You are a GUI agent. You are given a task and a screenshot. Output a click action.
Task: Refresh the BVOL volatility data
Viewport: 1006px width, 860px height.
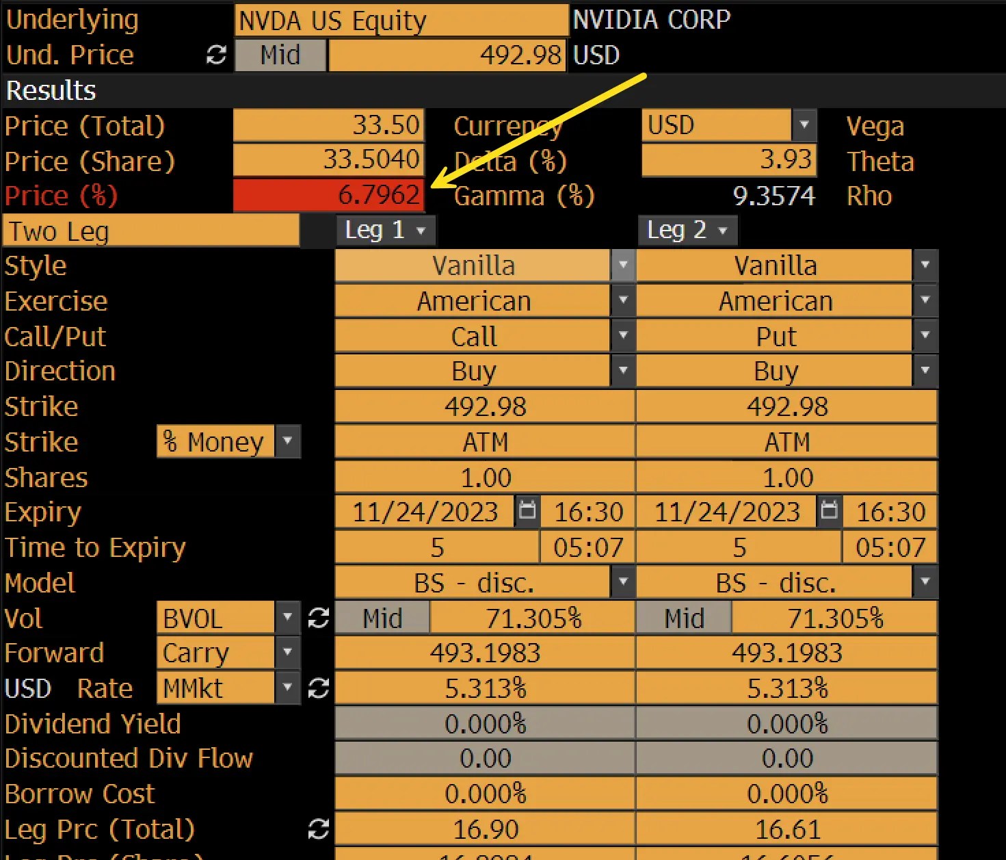point(318,618)
